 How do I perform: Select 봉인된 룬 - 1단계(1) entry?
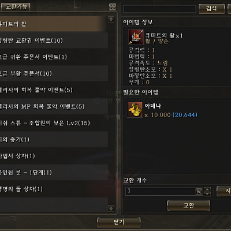[54, 173]
